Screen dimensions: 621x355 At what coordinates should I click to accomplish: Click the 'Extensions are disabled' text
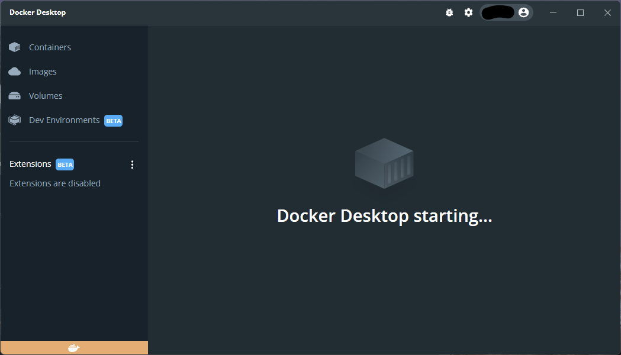(55, 183)
